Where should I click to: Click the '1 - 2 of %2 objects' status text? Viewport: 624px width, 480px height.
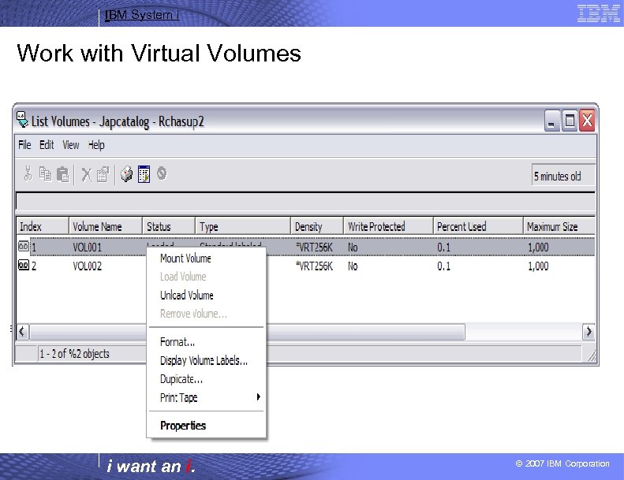click(x=74, y=354)
